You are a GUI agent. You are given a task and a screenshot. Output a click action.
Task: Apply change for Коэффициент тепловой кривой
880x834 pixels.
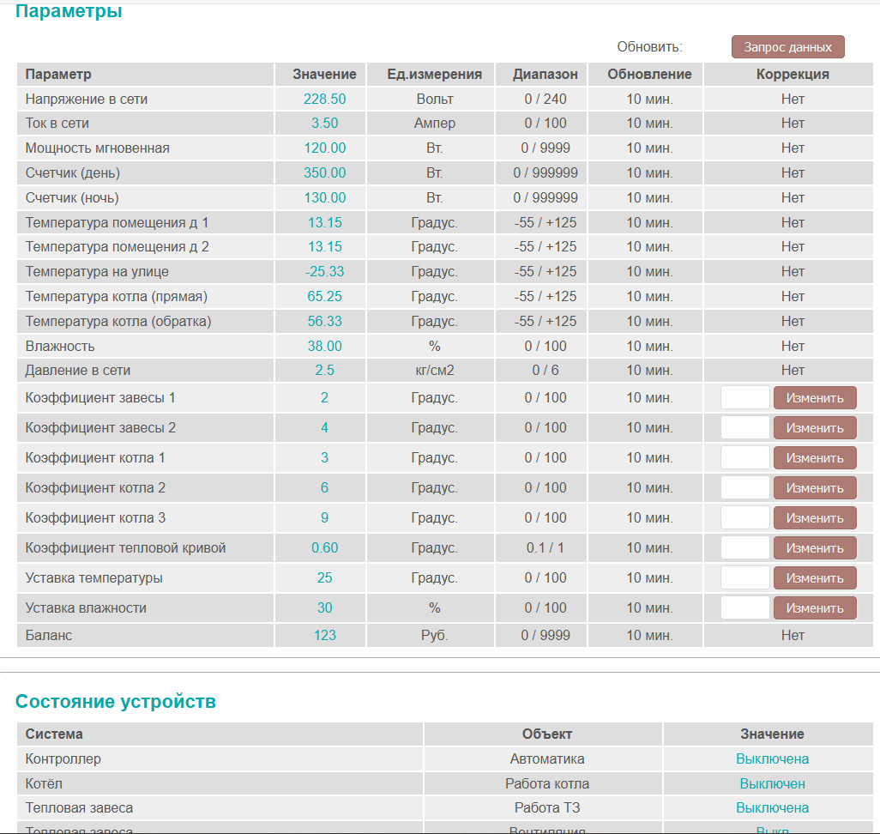pyautogui.click(x=815, y=548)
